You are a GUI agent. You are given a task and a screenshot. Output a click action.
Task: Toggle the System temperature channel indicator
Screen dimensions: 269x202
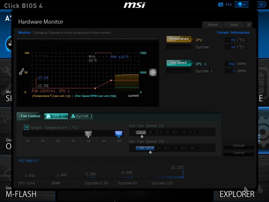pyautogui.click(x=179, y=47)
